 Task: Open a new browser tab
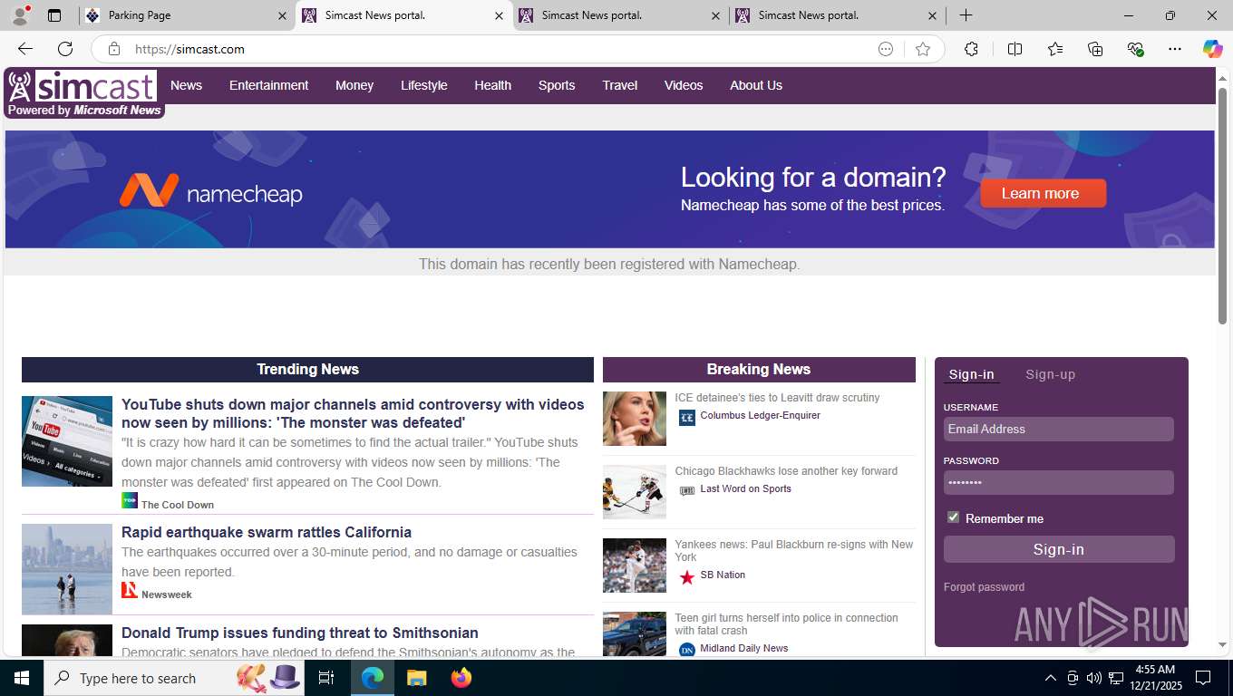point(966,15)
